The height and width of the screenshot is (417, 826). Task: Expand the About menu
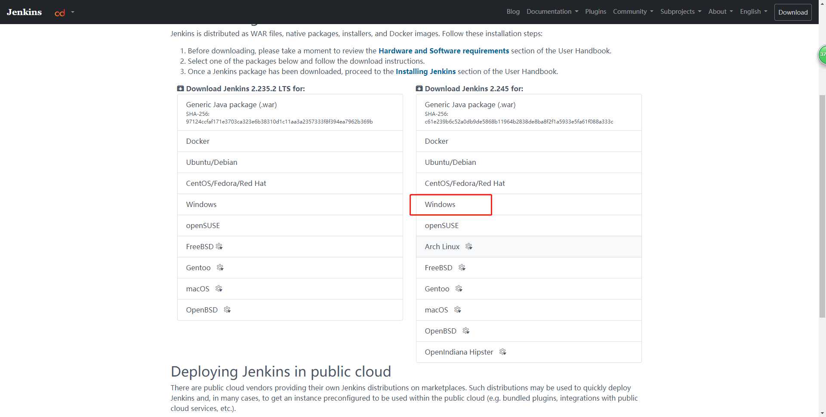(x=721, y=12)
